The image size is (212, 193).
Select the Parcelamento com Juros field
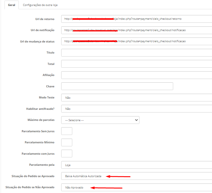coord(67,154)
